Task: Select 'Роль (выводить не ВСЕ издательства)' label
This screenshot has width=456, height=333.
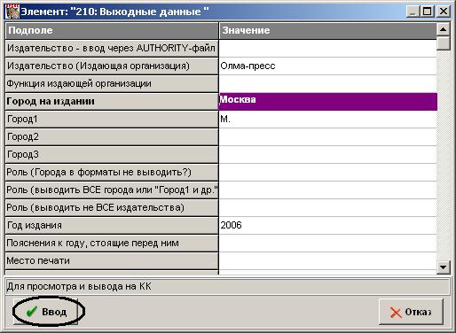Action: click(112, 207)
